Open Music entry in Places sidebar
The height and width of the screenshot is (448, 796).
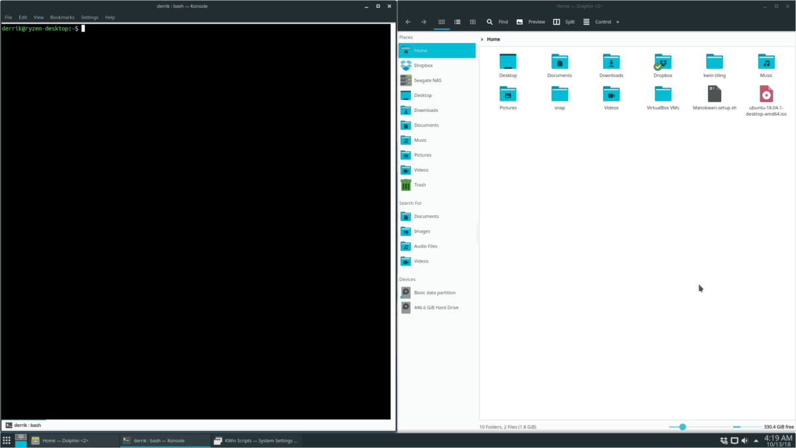(x=437, y=140)
